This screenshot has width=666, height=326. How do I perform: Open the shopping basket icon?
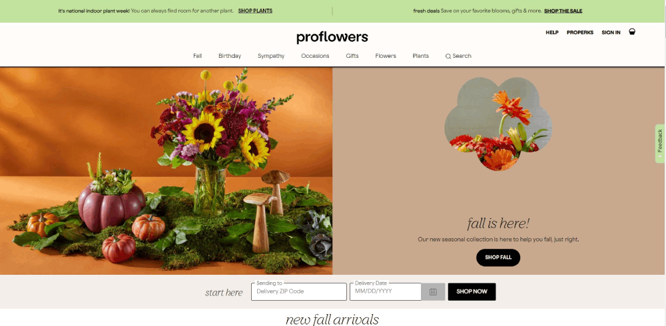(x=632, y=32)
